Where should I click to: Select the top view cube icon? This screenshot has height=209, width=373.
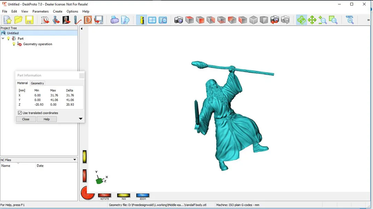point(189,20)
